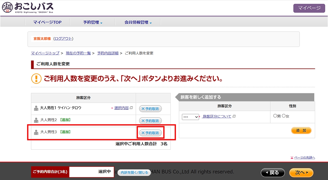Click the external window icon next to 旅客区分について
Image resolution: width=328 pixels, height=180 pixels.
[234, 117]
